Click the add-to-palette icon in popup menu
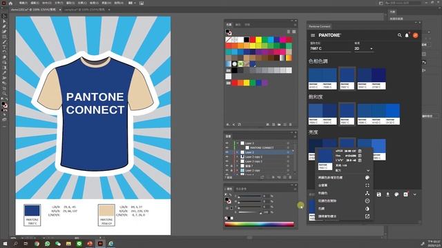 (367, 178)
